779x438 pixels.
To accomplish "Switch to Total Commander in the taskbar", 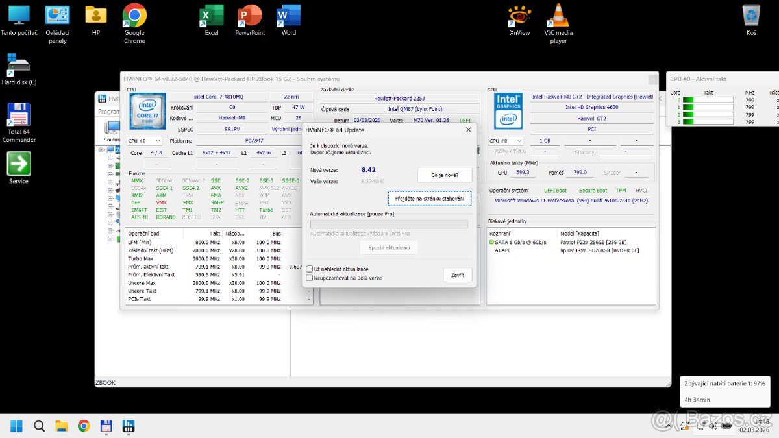I will (x=106, y=426).
